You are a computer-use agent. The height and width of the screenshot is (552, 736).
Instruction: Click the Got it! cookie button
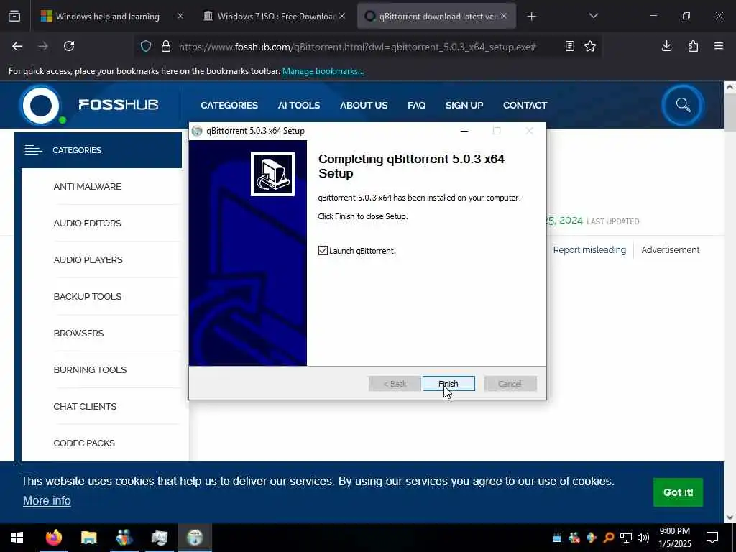(x=678, y=492)
